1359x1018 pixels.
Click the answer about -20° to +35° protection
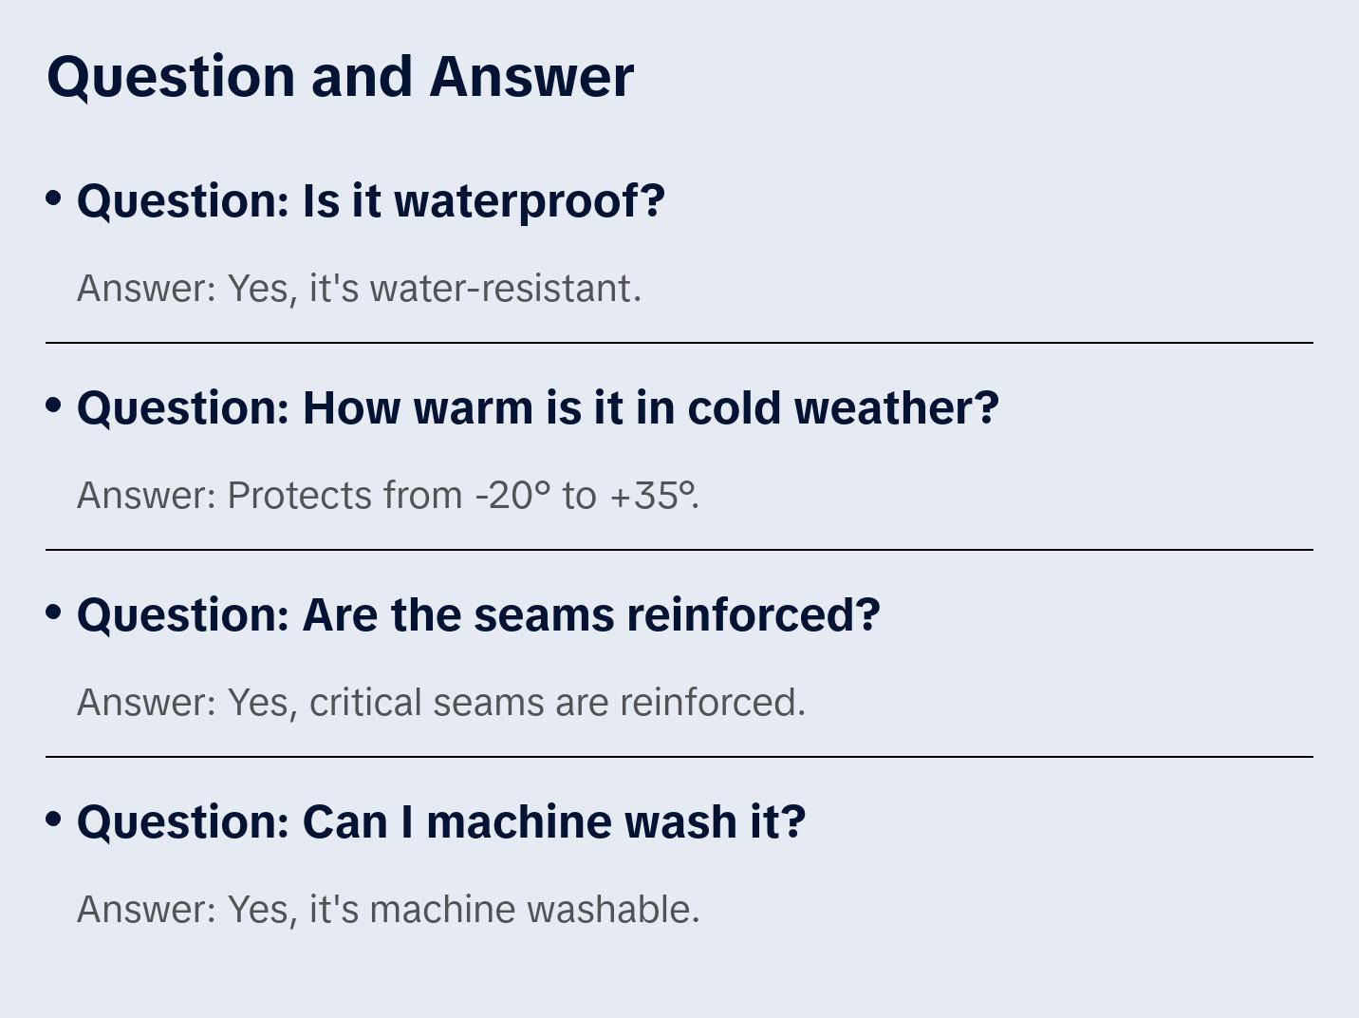tap(388, 496)
